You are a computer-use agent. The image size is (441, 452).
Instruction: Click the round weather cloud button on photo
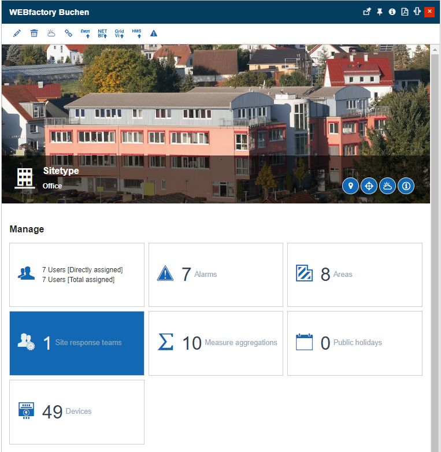click(387, 186)
